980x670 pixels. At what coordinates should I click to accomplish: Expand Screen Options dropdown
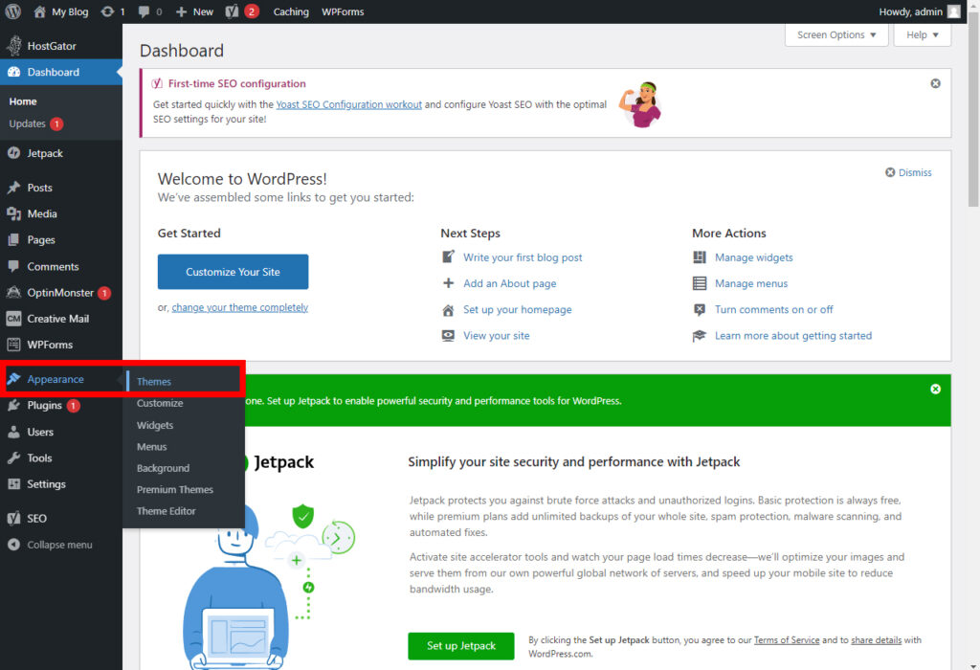pyautogui.click(x=836, y=35)
